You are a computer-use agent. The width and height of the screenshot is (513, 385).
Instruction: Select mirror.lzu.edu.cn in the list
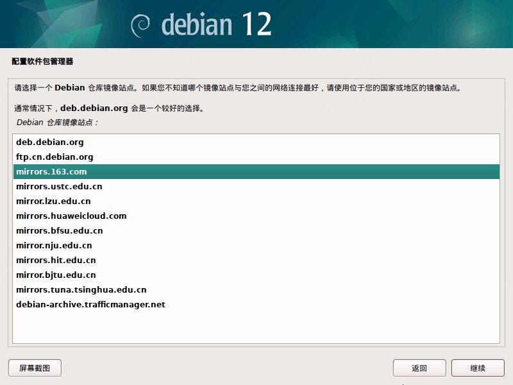click(x=53, y=201)
